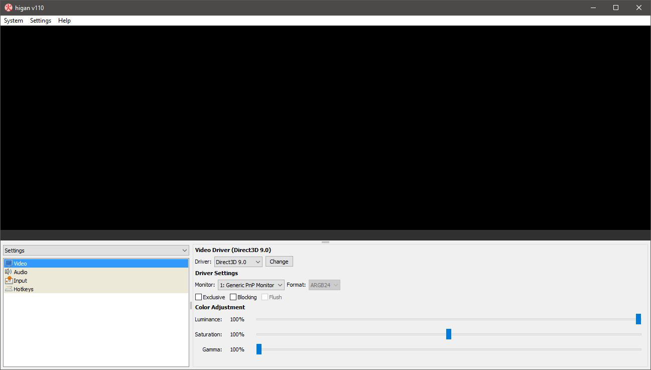Viewport: 651px width, 370px height.
Task: Click the Hotkeys keyboard icon in the settings list
Action: tap(9, 289)
